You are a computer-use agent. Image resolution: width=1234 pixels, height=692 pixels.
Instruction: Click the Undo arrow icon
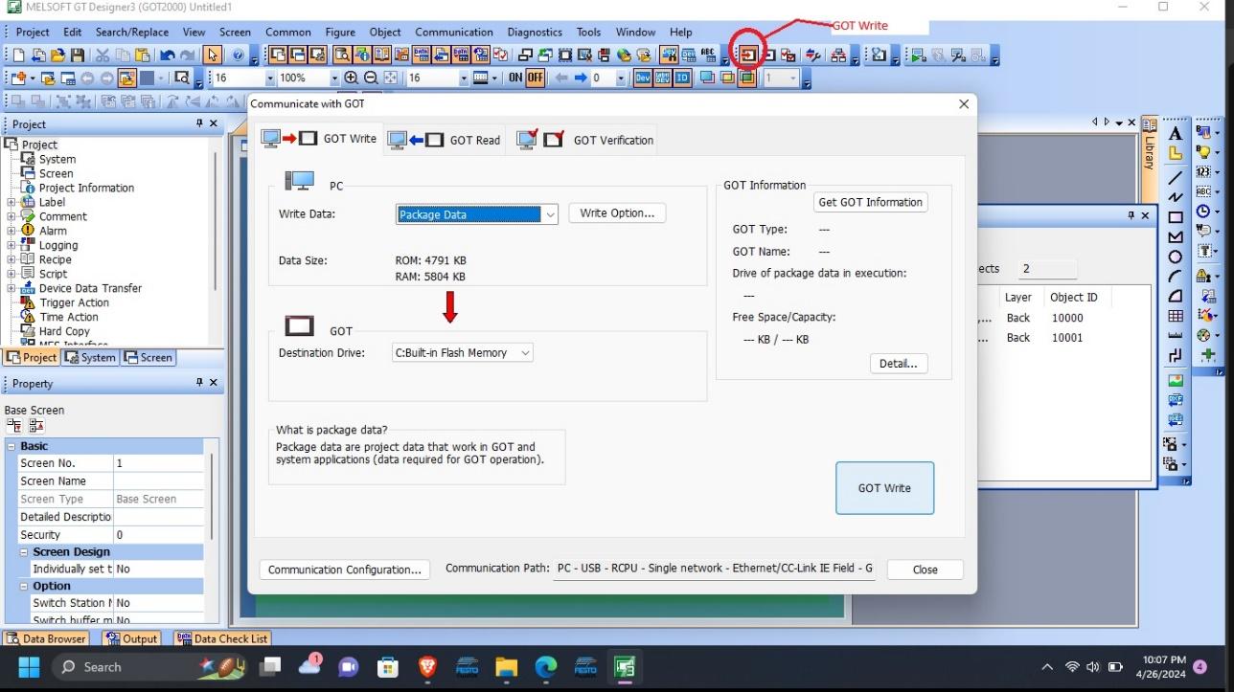(168, 56)
